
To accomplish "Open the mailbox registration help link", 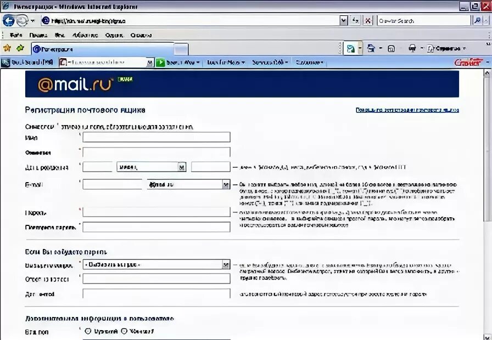I will (x=407, y=110).
